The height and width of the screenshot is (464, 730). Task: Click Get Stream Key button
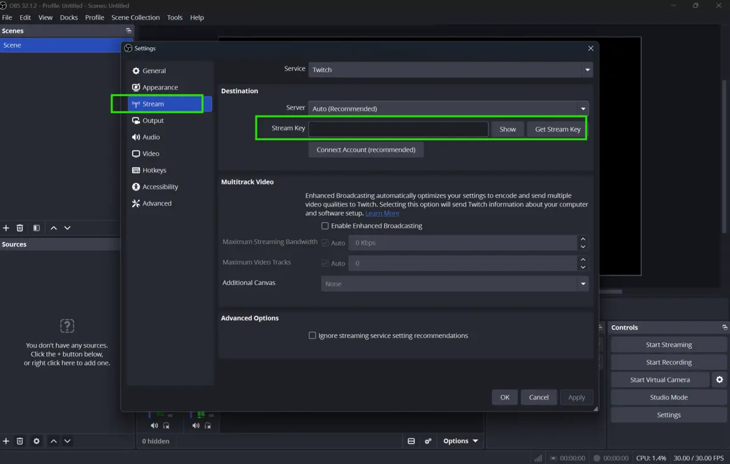(557, 129)
